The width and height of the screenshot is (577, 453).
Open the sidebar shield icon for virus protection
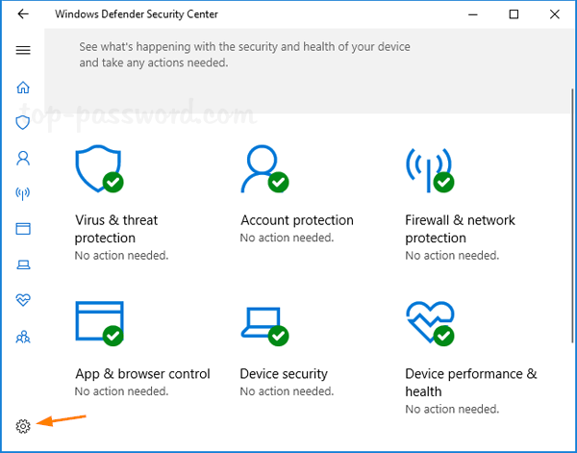(x=23, y=122)
